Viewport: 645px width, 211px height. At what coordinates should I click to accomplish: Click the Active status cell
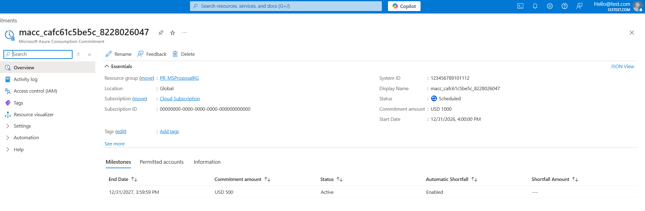pos(327,192)
